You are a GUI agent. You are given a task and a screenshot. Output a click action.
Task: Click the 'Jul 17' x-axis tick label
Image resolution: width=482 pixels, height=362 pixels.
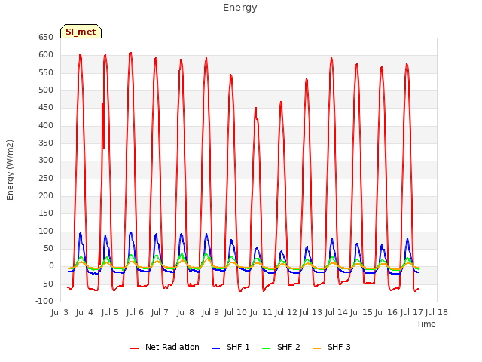412,312
